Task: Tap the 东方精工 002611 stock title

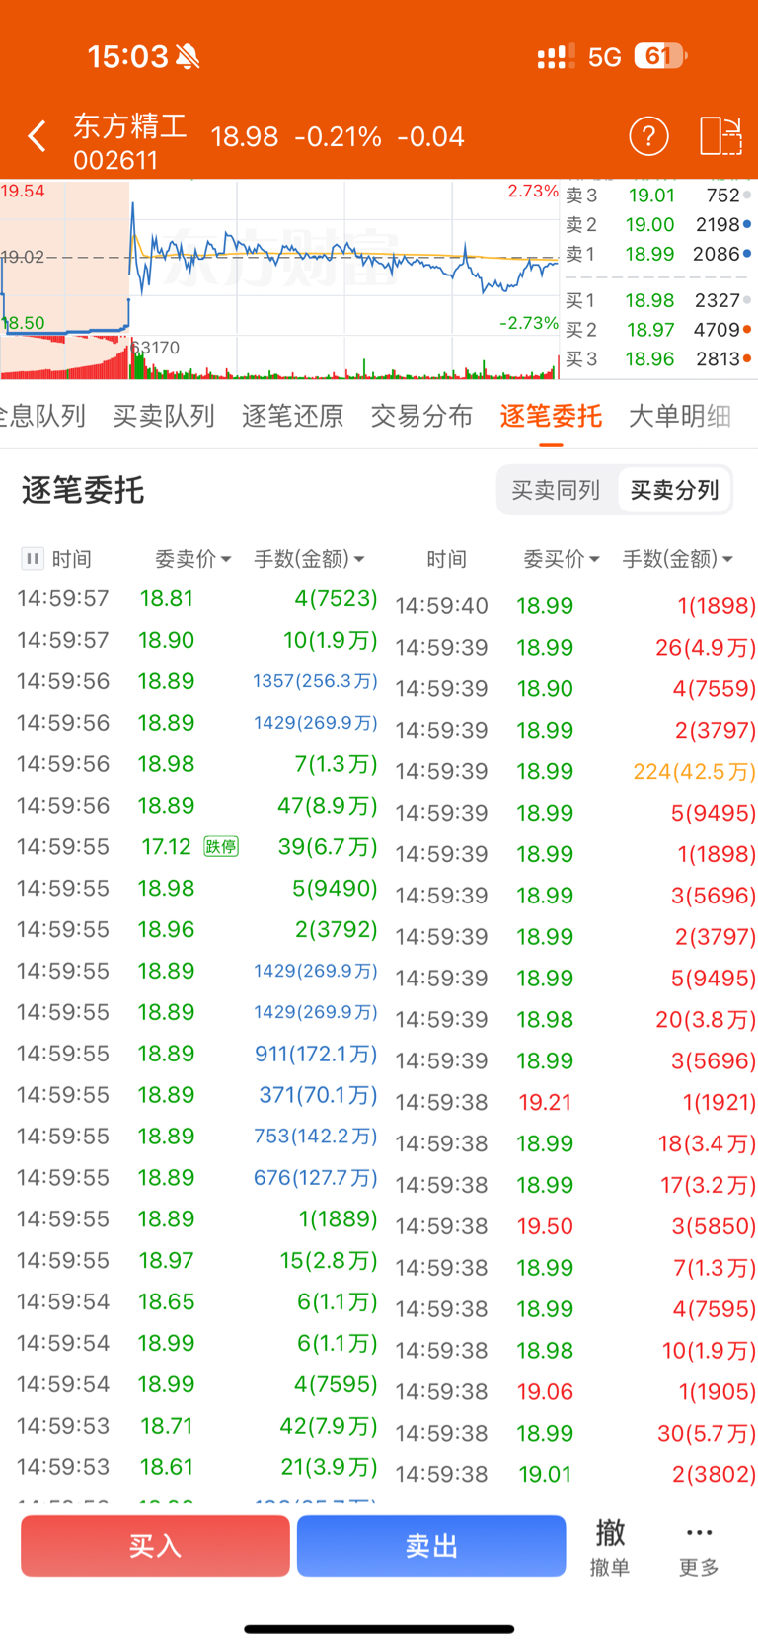Action: [x=129, y=141]
